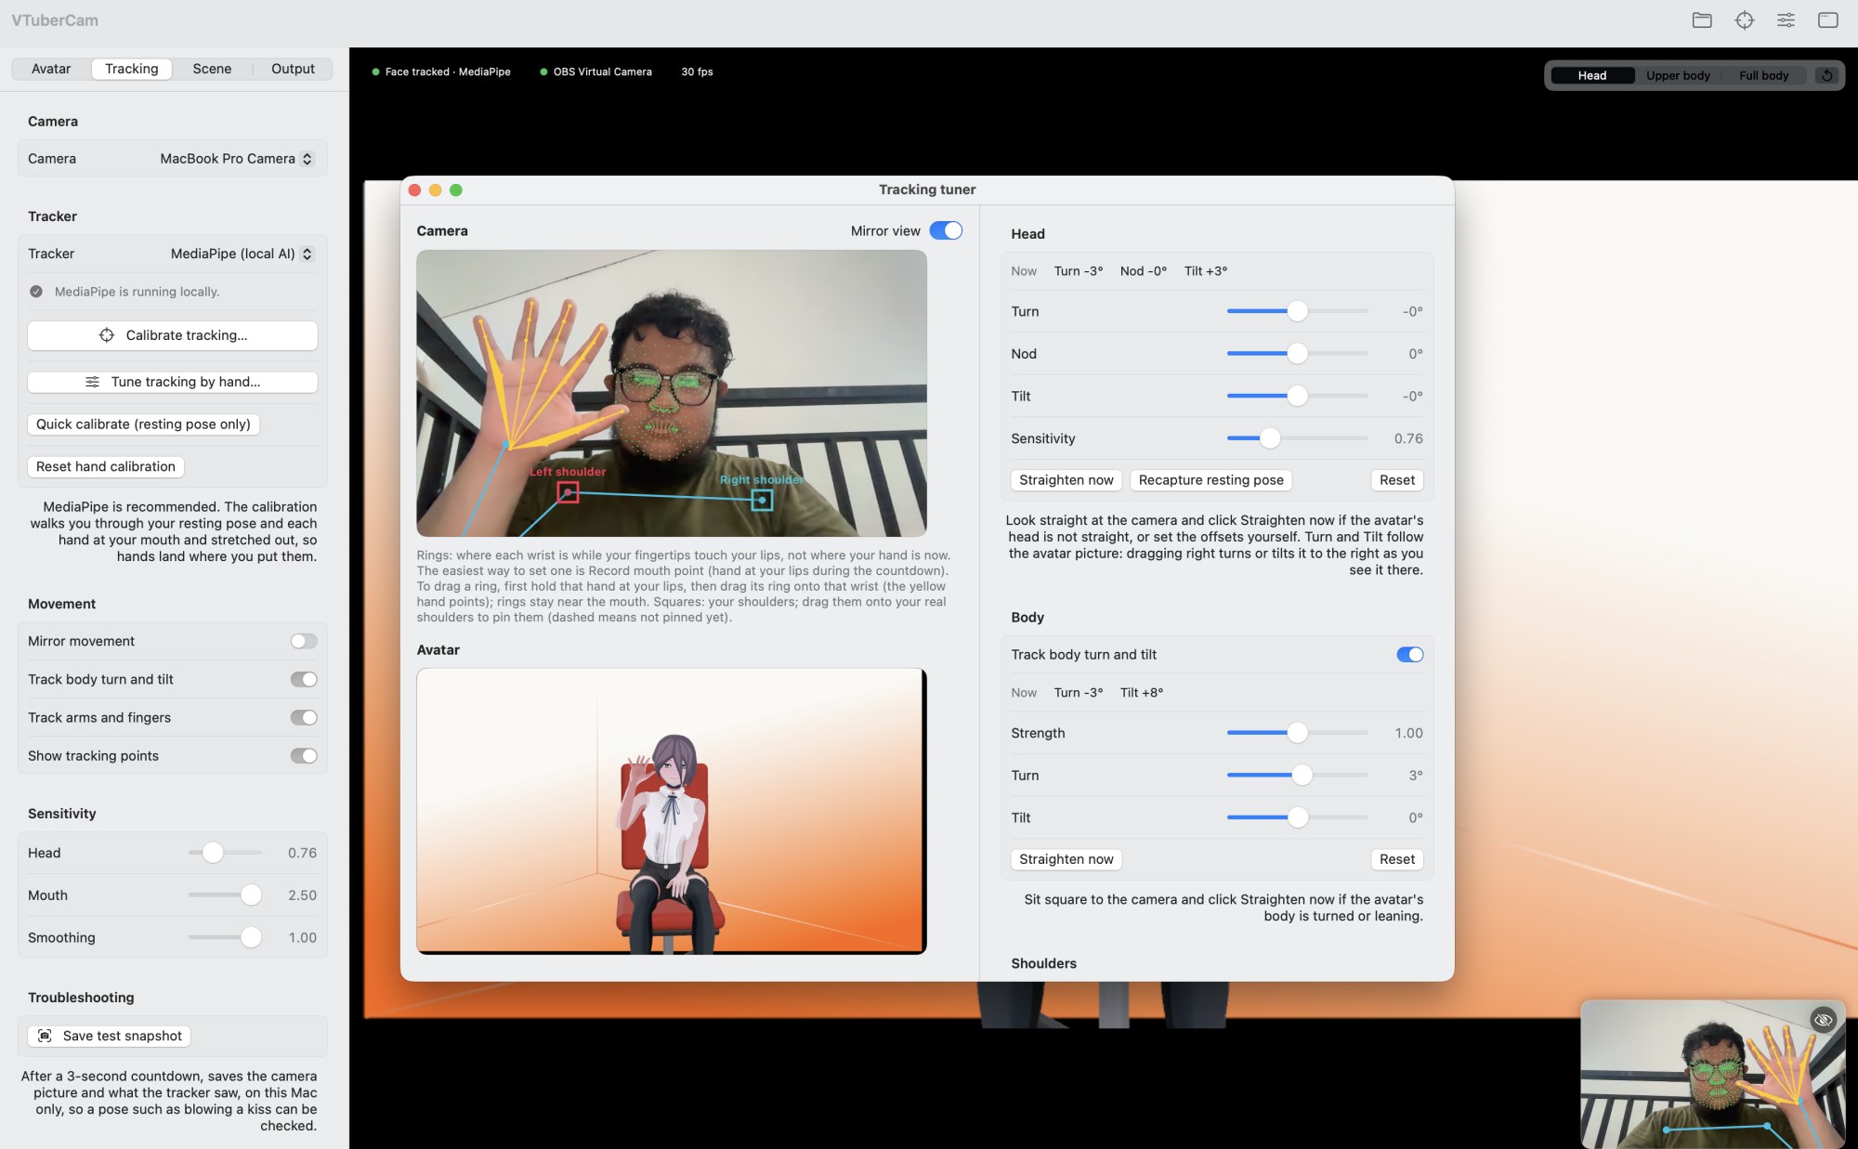
Task: Enable Mirror movement in the sidebar
Action: tap(304, 641)
